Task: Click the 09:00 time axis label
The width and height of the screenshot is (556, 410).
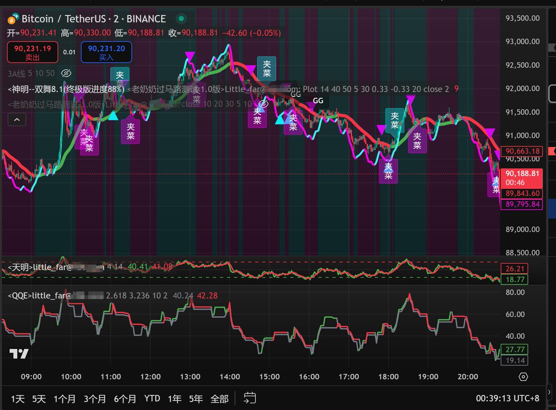Action: click(x=32, y=377)
